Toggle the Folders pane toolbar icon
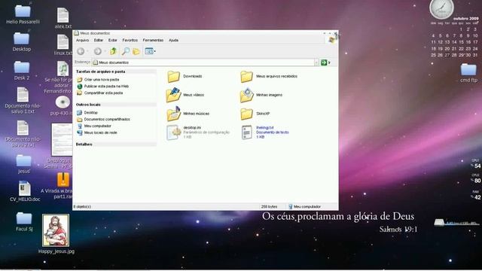 pos(136,51)
